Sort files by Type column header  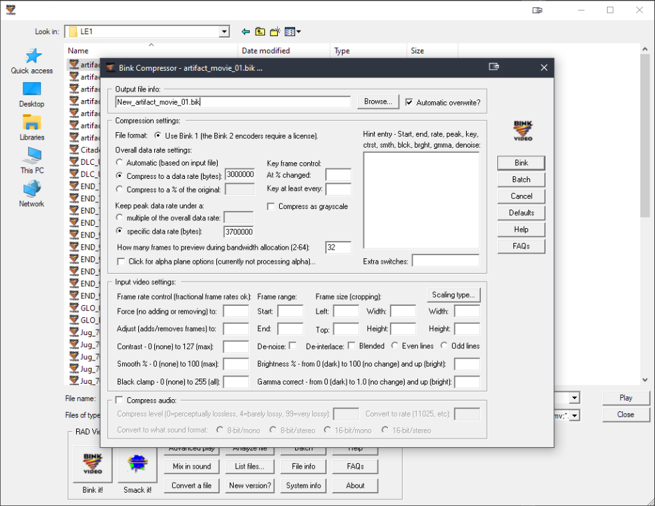(369, 51)
